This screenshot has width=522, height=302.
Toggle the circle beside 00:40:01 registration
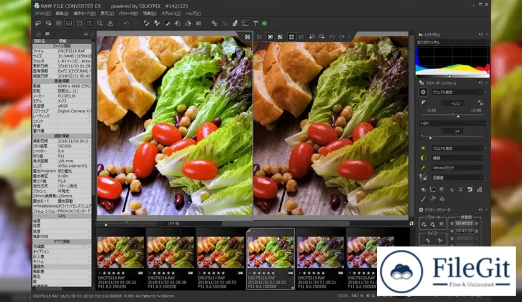coord(452,223)
